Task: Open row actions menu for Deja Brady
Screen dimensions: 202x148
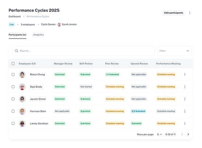Action: click(x=185, y=87)
